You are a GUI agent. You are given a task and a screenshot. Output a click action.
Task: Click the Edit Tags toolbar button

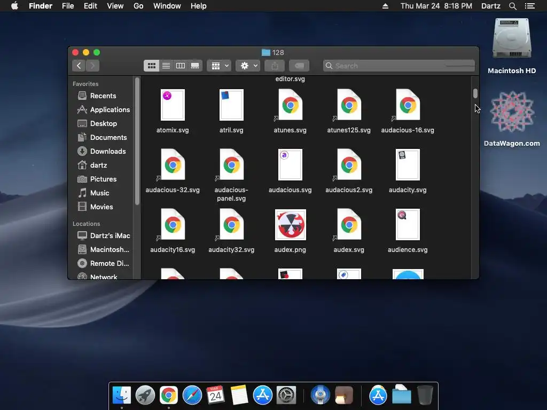click(299, 66)
